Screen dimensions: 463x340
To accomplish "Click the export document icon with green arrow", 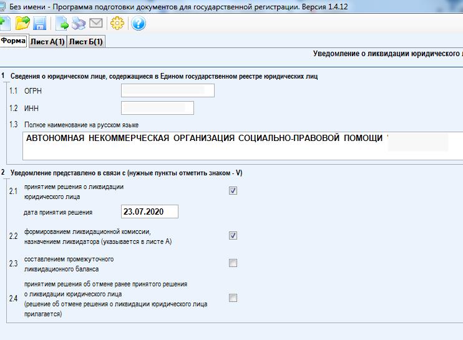I will click(x=62, y=24).
